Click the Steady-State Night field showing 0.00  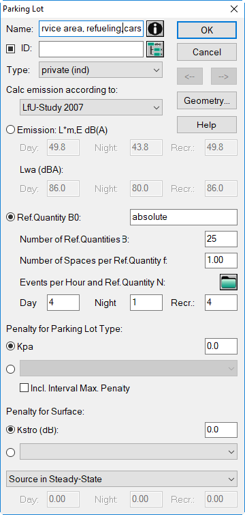146,499
